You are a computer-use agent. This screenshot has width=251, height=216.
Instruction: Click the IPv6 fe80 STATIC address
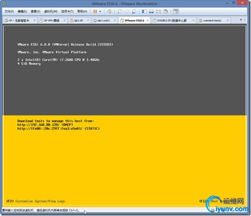58,128
